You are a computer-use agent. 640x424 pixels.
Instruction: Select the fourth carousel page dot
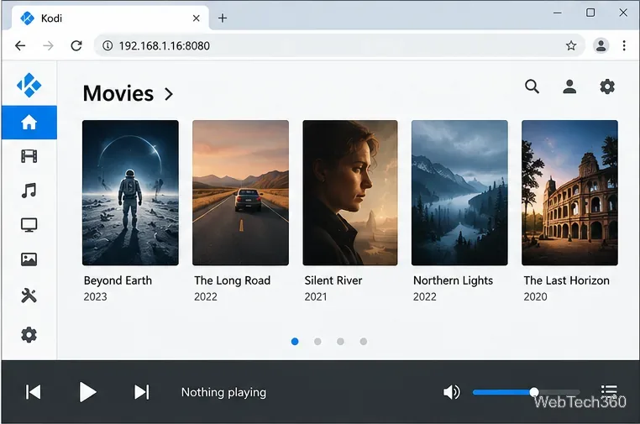pos(364,341)
